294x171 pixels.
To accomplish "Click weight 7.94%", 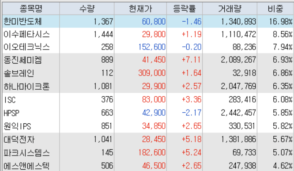I will click(x=283, y=47).
